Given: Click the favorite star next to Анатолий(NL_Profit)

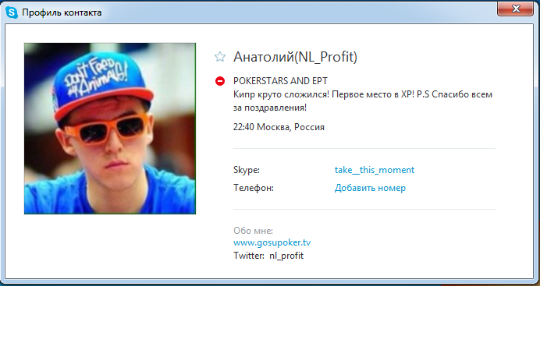Looking at the screenshot, I should [x=220, y=56].
